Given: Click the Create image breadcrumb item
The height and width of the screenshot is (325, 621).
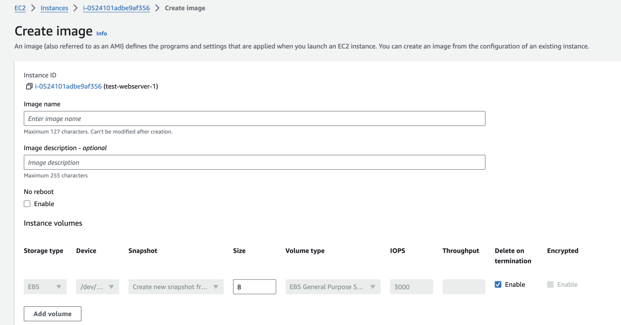Looking at the screenshot, I should (x=185, y=8).
